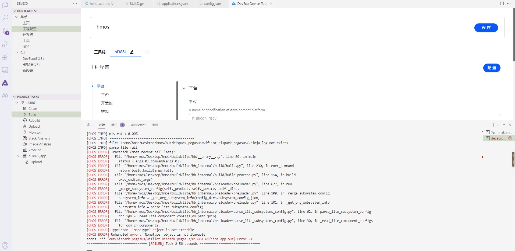Close the bottom panel
515x251 pixels.
point(510,125)
